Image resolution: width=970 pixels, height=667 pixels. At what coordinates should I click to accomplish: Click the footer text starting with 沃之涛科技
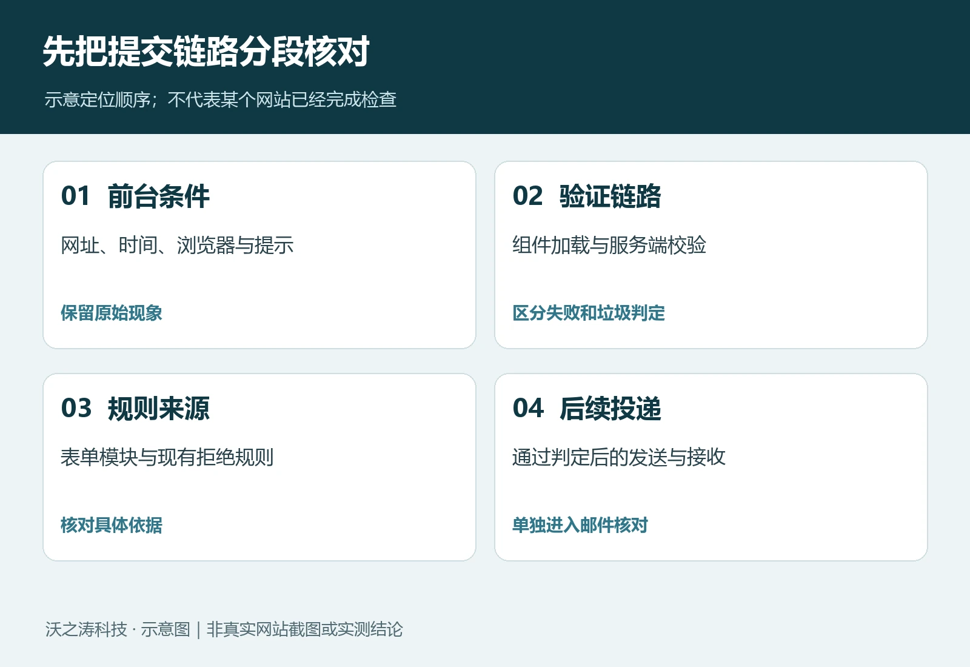tap(224, 629)
